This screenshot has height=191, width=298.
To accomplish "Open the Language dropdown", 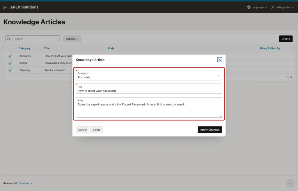I will pos(257,7).
